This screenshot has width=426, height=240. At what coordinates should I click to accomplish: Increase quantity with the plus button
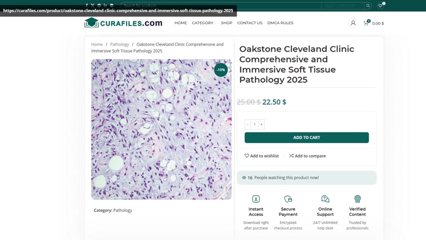coord(262,124)
